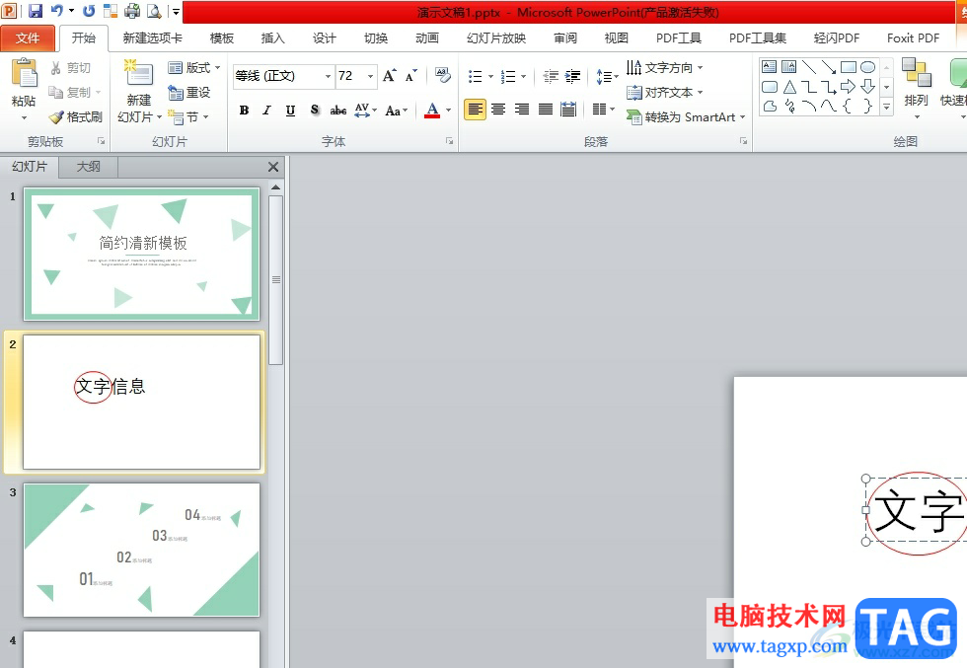The height and width of the screenshot is (668, 967).
Task: Switch to the Design (设计) tab
Action: click(324, 38)
